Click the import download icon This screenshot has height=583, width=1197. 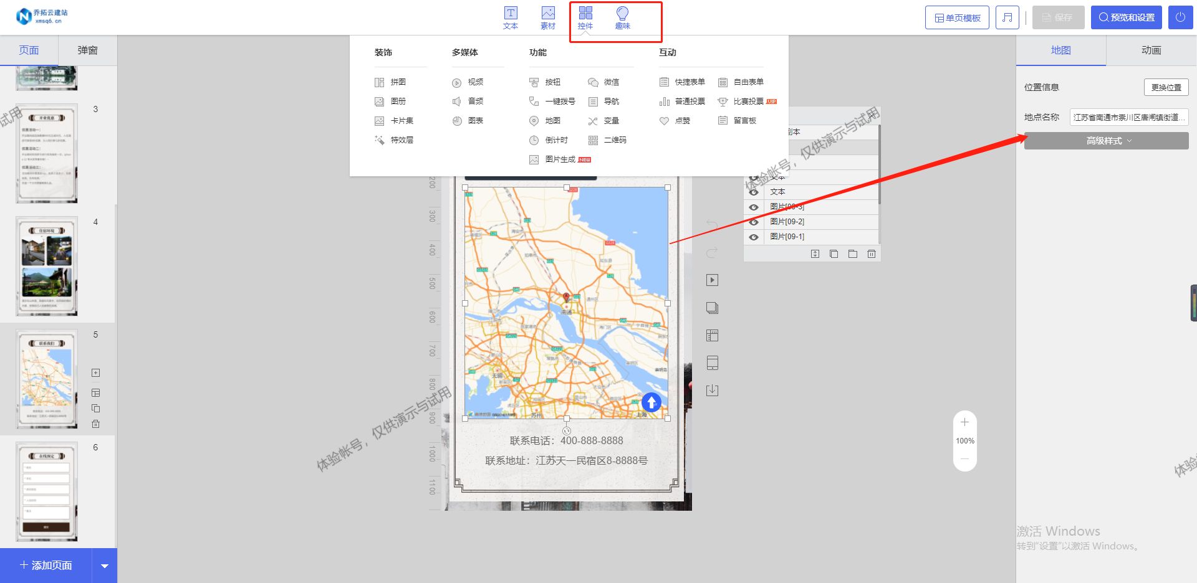point(712,391)
